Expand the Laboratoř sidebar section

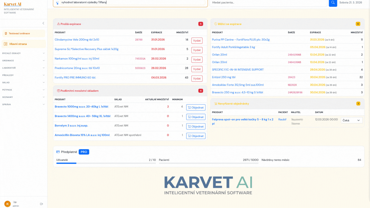point(23,68)
